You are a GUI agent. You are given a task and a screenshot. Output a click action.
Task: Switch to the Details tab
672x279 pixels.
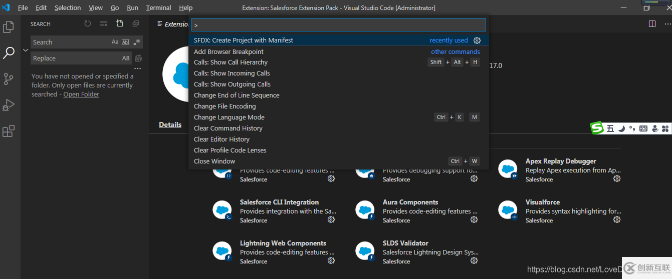[170, 124]
